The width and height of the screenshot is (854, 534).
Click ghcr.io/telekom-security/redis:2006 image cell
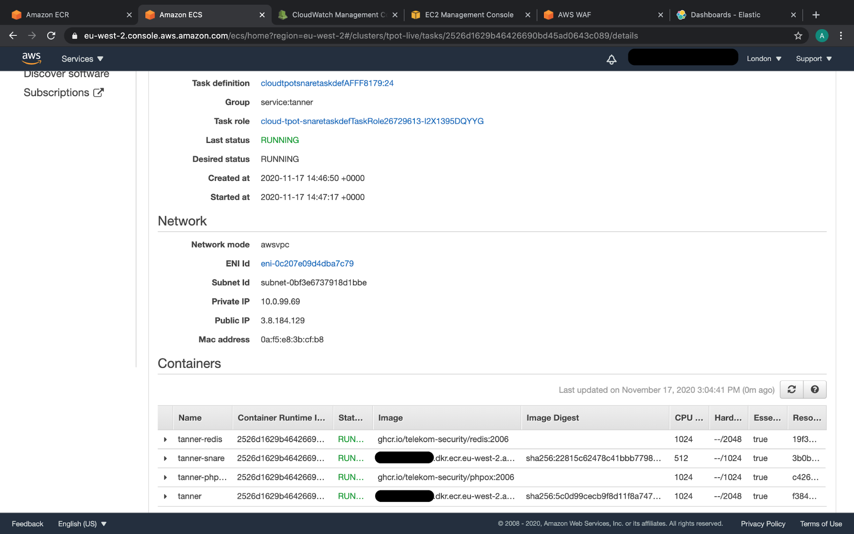pos(443,439)
